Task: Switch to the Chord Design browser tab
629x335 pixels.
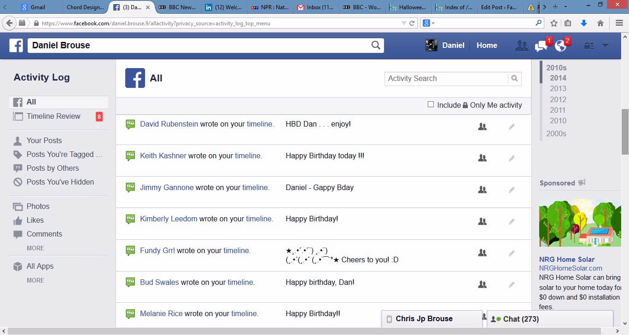Action: tap(85, 7)
